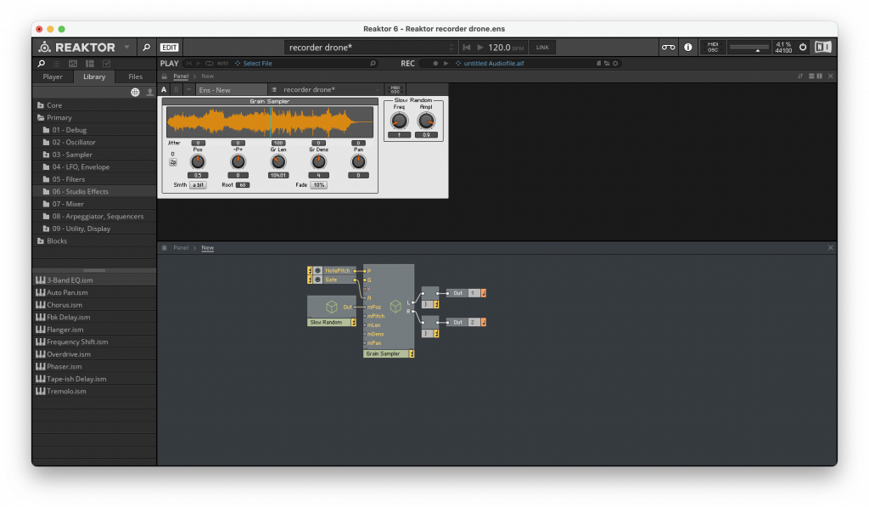The height and width of the screenshot is (508, 869).
Task: Toggle EDIT mode button
Action: (170, 47)
